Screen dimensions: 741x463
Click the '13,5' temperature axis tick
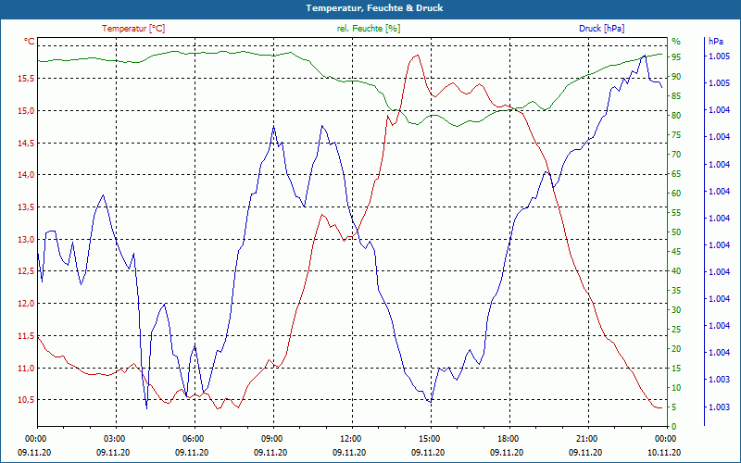(26, 207)
